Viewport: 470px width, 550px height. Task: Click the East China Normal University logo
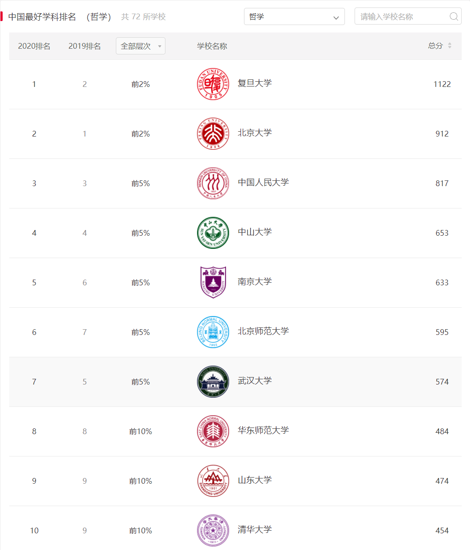coord(213,431)
